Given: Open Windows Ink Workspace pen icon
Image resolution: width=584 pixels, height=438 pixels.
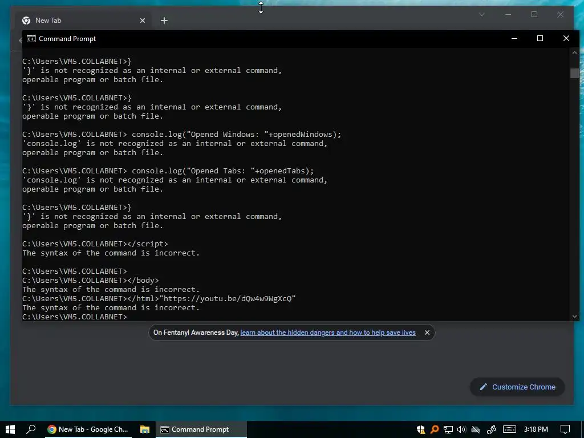Looking at the screenshot, I should coord(492,429).
